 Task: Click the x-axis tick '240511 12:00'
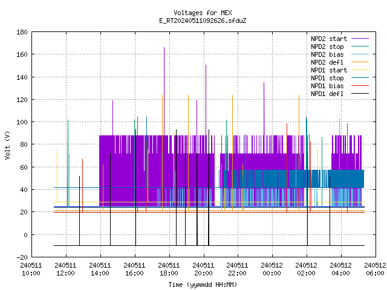point(66,269)
